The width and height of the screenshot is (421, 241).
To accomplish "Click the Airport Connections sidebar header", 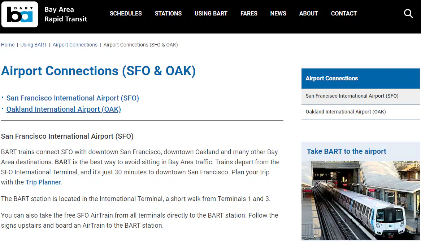I will click(361, 79).
